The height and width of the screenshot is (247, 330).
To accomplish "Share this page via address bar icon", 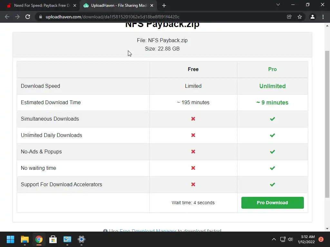I will [289, 17].
